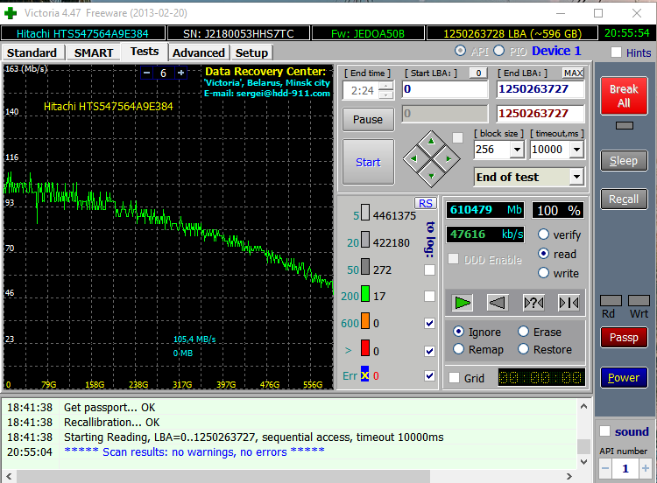Click the reverse scan direction icon

[x=497, y=303]
